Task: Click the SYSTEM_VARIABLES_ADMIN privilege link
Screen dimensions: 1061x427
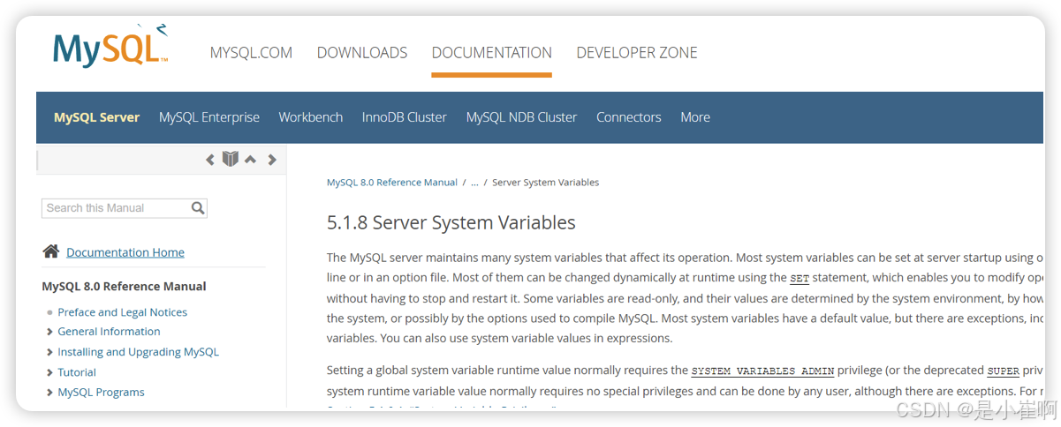Action: pyautogui.click(x=762, y=371)
